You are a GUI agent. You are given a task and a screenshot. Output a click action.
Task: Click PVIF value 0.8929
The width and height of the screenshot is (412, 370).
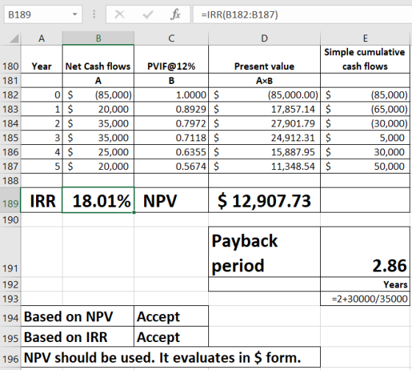[171, 109]
